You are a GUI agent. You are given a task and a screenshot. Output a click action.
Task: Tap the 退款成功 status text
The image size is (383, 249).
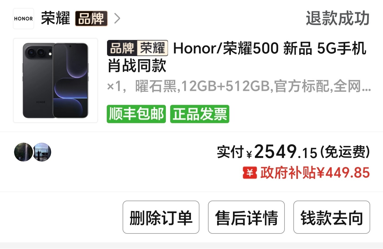(x=338, y=19)
